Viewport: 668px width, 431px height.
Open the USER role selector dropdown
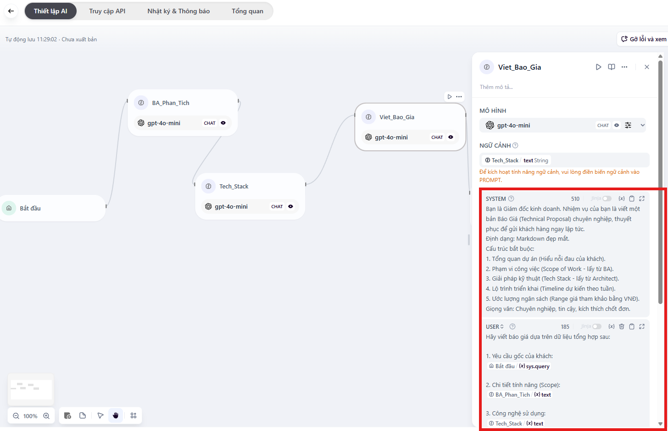click(x=495, y=326)
